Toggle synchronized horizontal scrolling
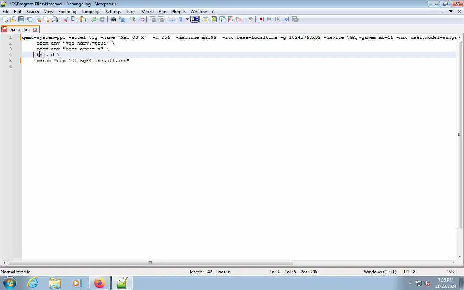 click(x=161, y=19)
